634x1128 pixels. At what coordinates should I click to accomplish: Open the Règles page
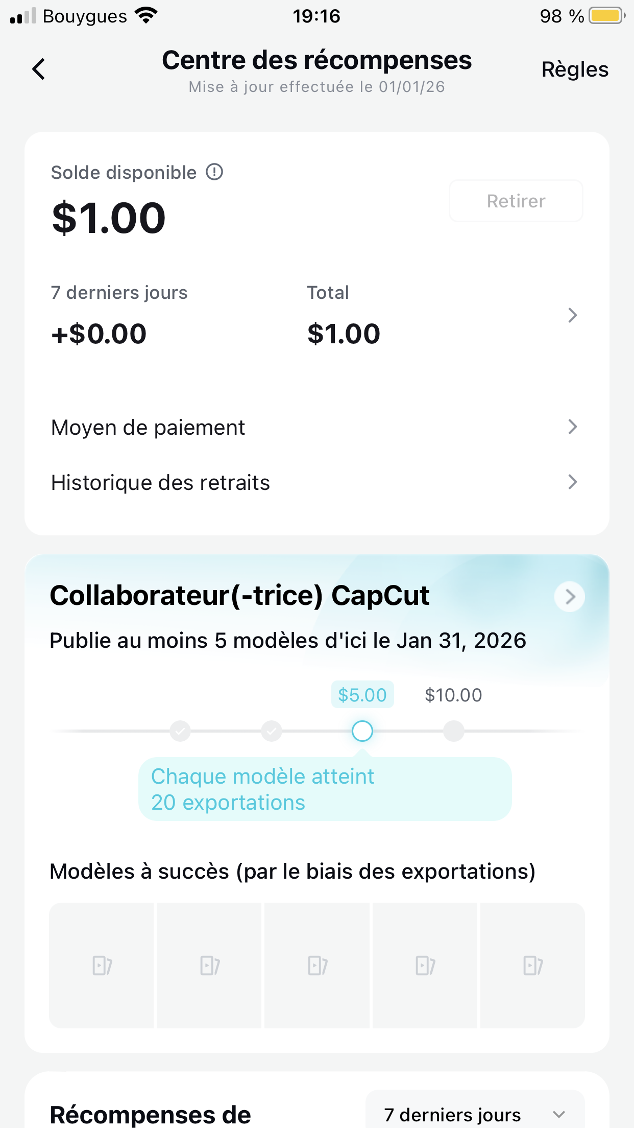(575, 69)
